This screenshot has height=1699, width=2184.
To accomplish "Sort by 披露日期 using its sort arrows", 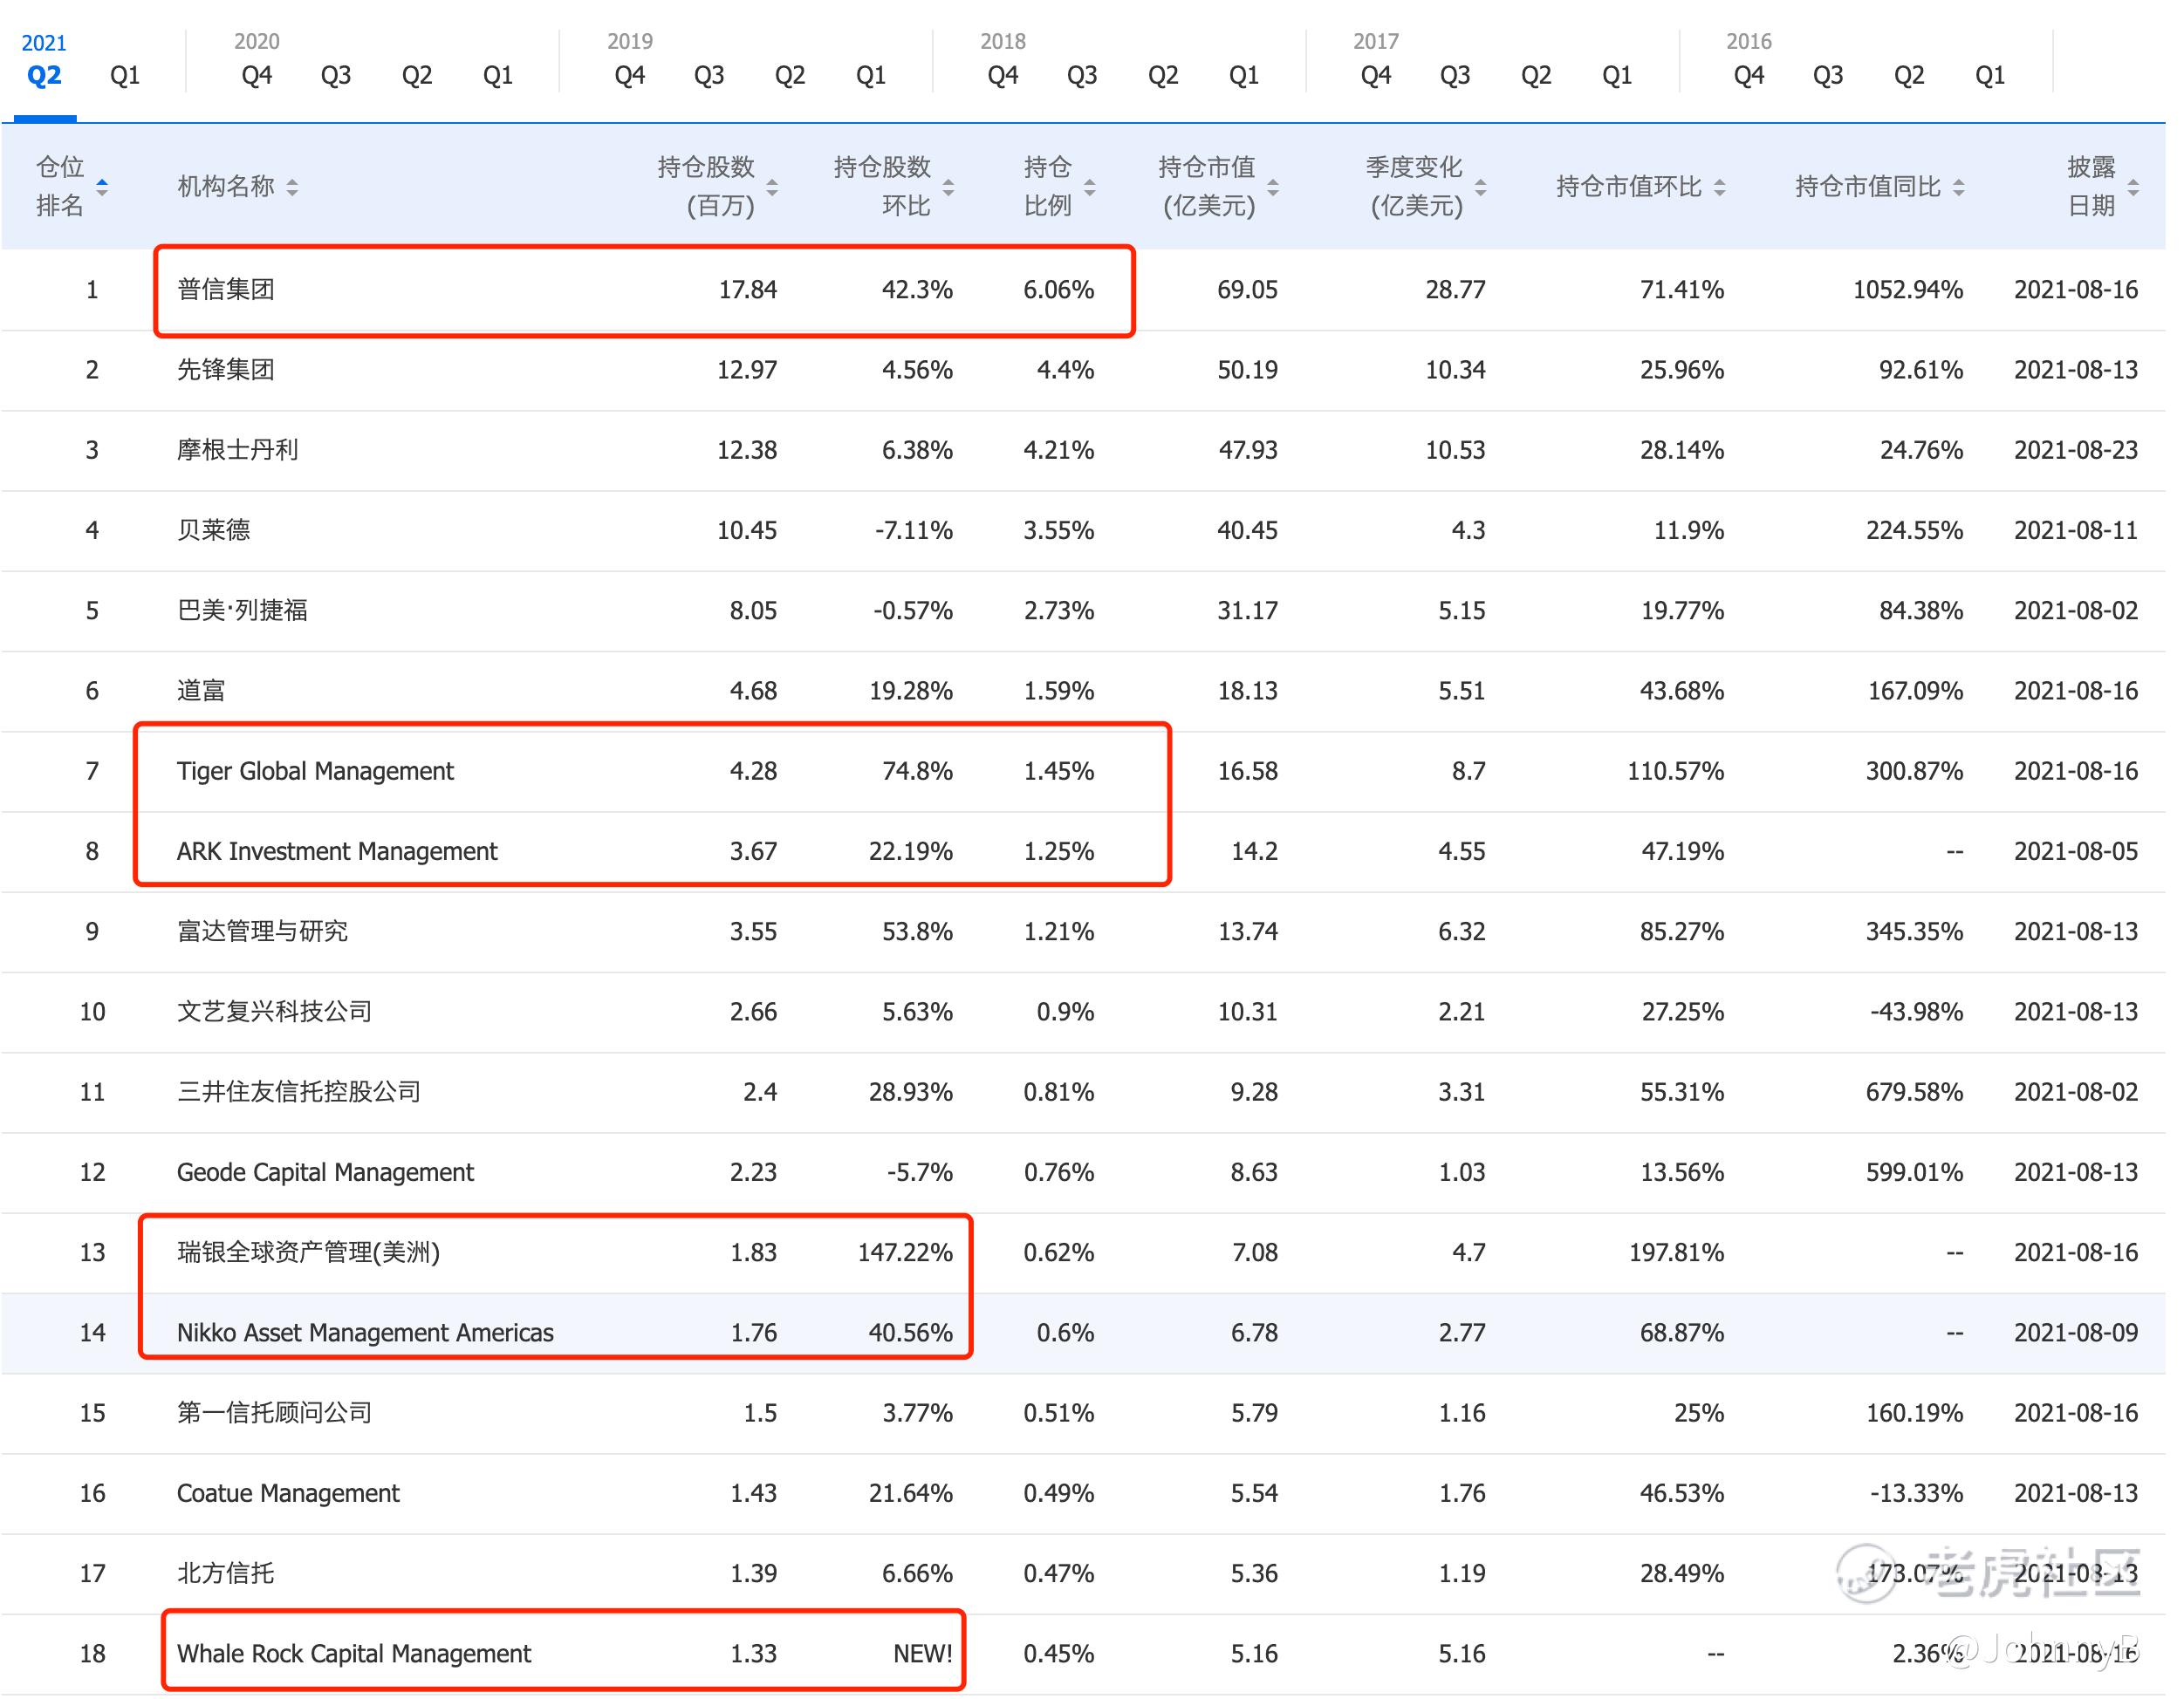I will [2134, 187].
